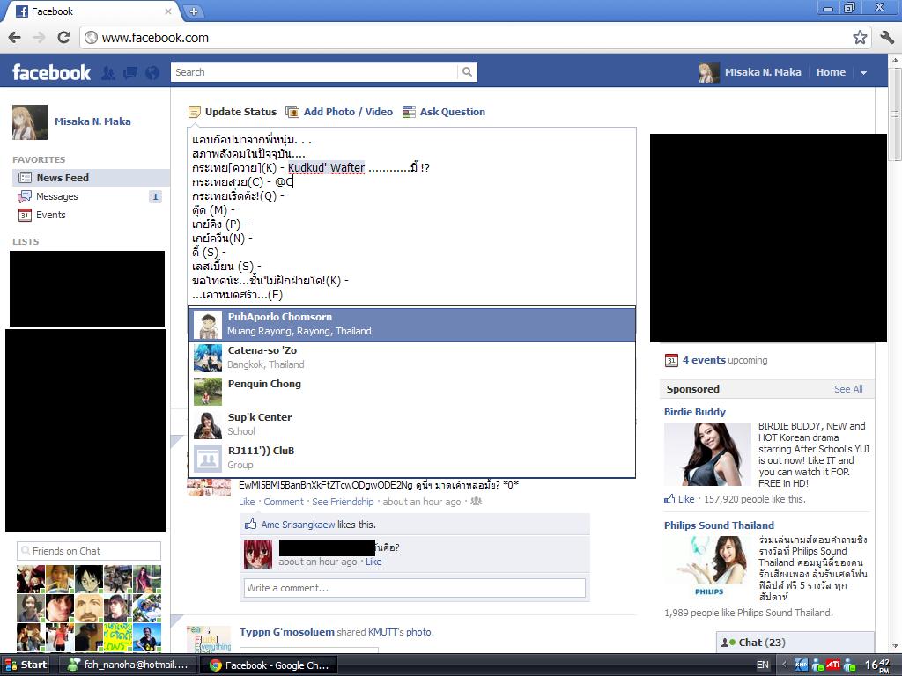Click the browser forward arrow
Image resolution: width=902 pixels, height=676 pixels.
(39, 38)
